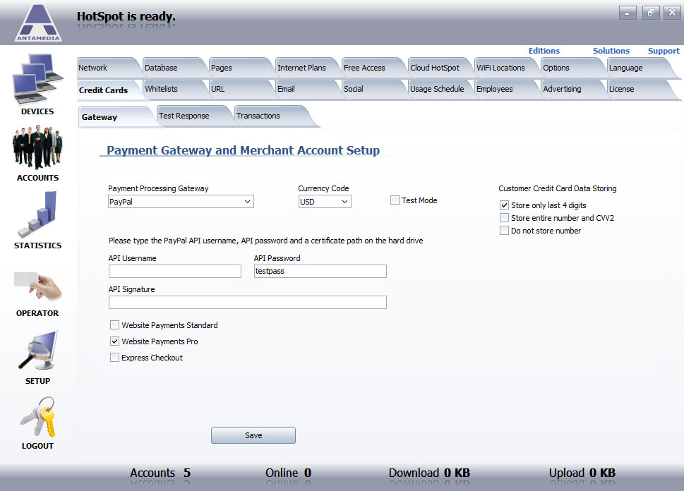Open the Usage Schedule tab
This screenshot has width=684, height=491.
pos(440,89)
